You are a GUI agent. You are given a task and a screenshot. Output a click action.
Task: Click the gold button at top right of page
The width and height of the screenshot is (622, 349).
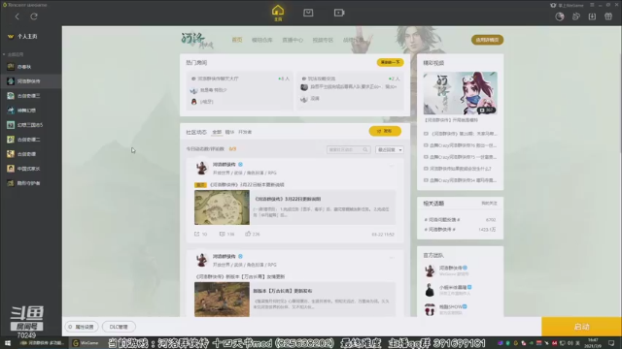point(487,40)
